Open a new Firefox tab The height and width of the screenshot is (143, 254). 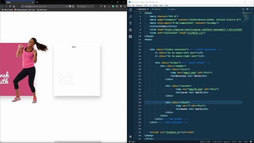click(x=37, y=2)
